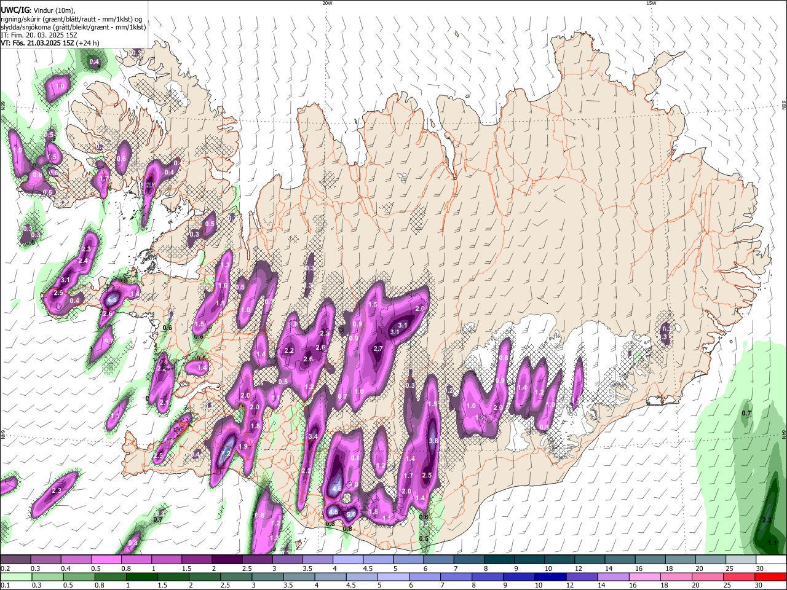Select the light grey 25–30 swatch, upper legend

[740, 560]
